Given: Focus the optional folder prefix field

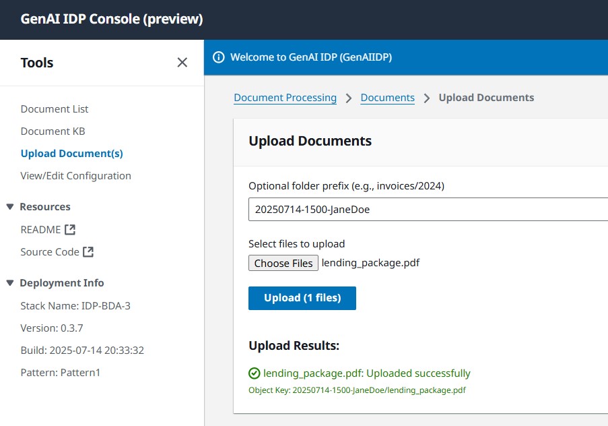Looking at the screenshot, I should pyautogui.click(x=428, y=210).
